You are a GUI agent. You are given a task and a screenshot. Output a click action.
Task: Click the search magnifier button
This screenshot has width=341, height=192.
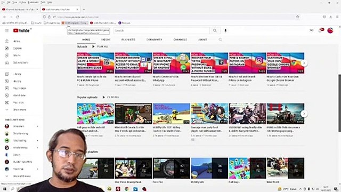pyautogui.click(x=215, y=31)
